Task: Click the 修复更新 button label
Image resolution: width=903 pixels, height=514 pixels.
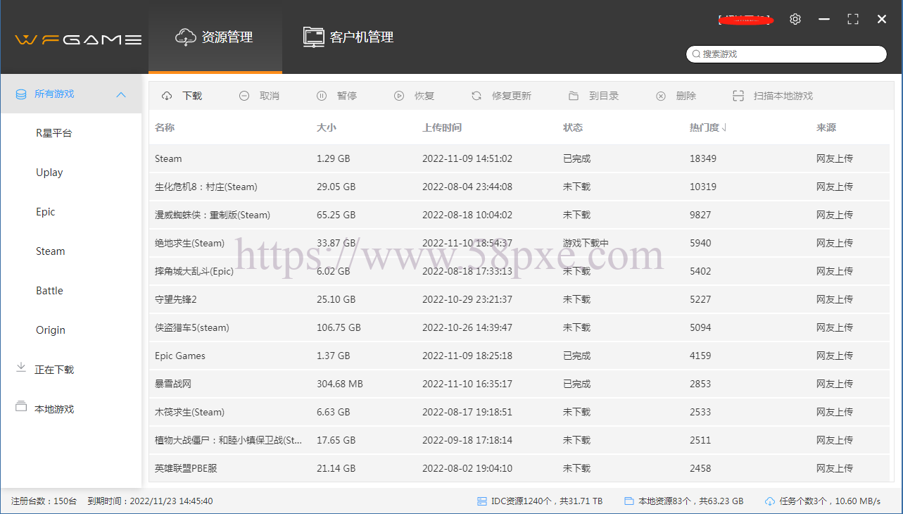Action: coord(512,96)
